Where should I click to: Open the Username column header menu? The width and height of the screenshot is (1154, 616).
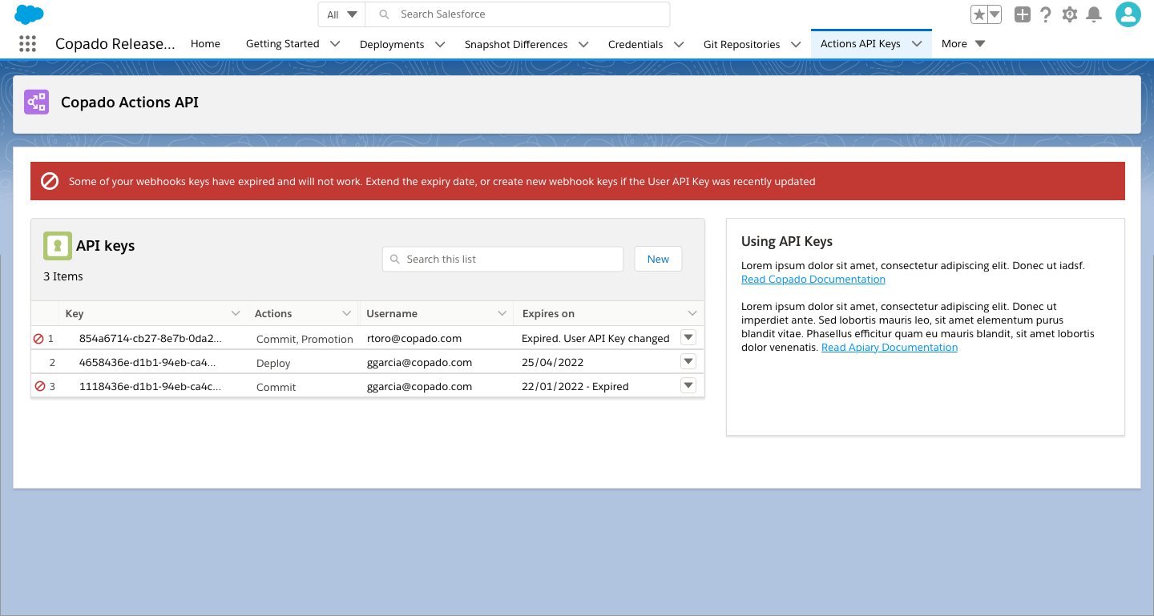502,313
